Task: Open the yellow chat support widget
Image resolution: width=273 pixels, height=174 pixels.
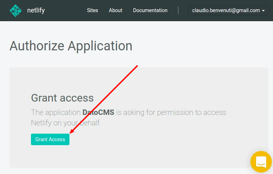Action: tap(261, 162)
